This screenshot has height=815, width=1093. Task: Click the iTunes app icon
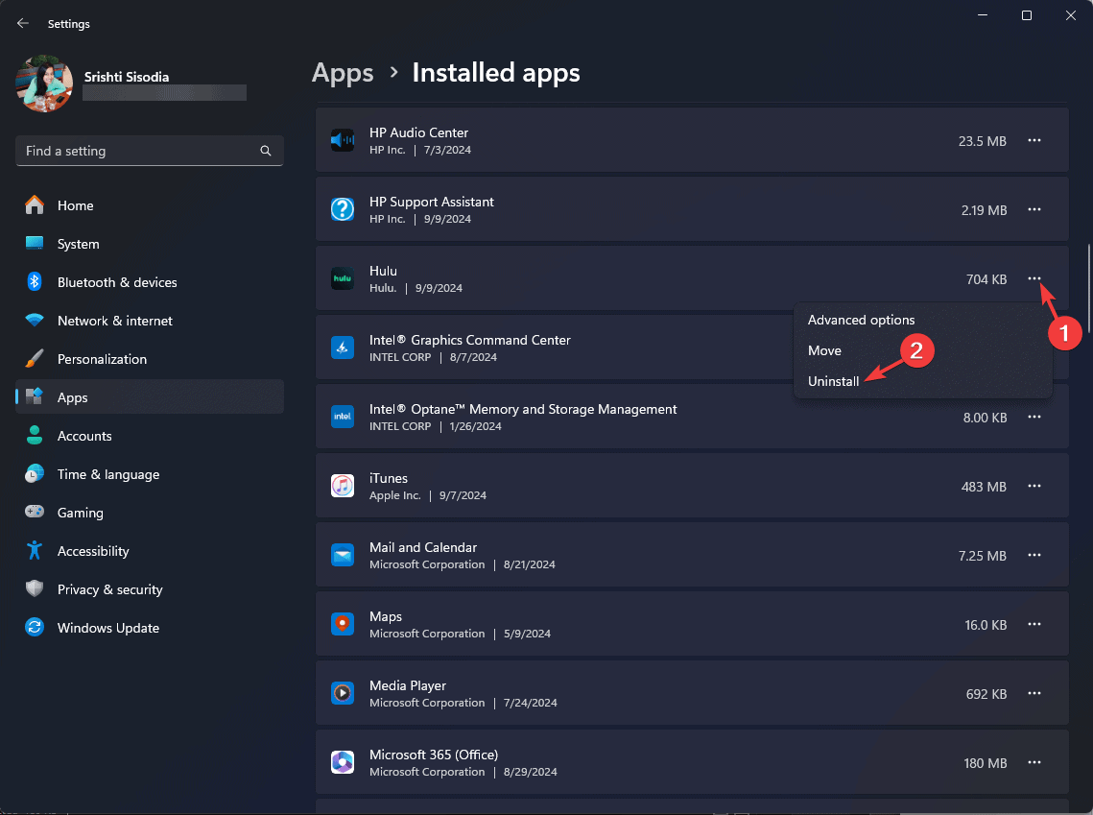click(343, 485)
